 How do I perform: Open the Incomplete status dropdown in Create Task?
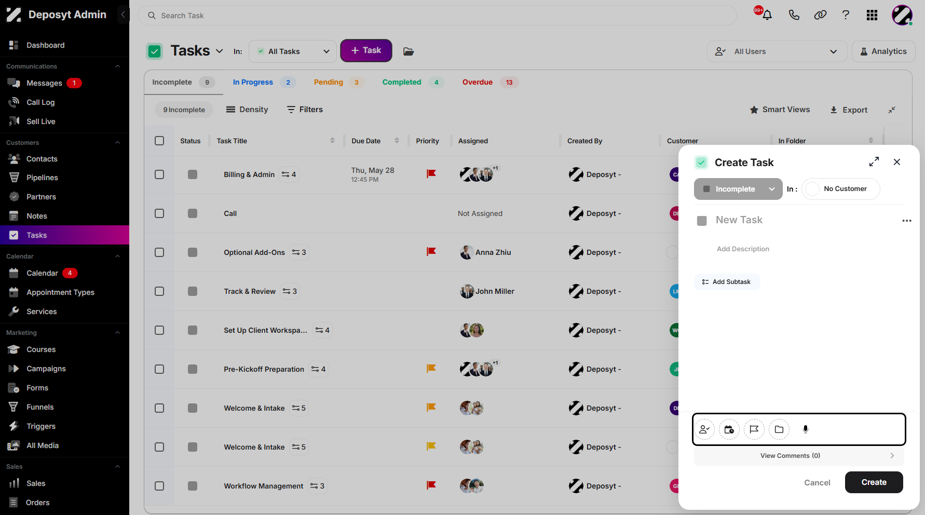coord(738,189)
